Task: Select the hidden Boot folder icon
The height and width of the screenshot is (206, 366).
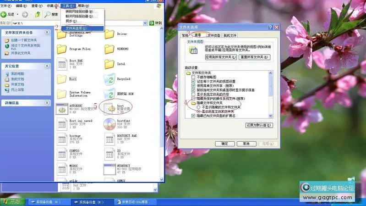Action: coord(62,79)
